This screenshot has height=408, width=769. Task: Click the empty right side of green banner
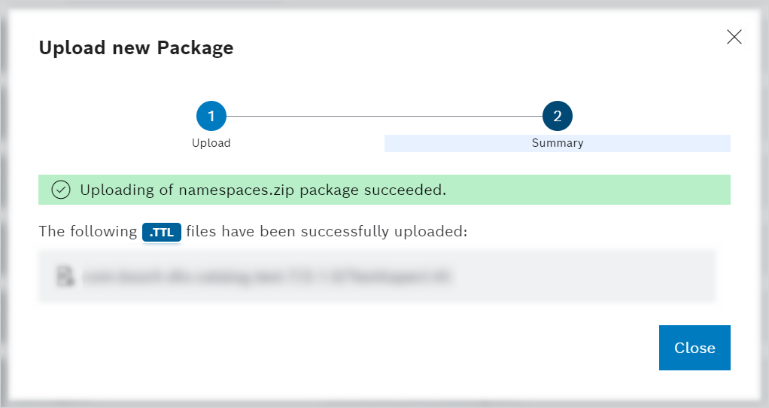[x=602, y=190]
